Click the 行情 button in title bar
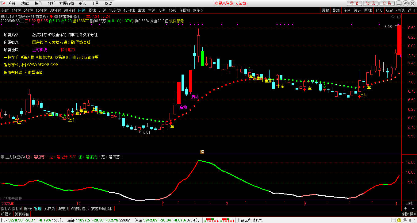The height and width of the screenshot is (223, 417). pyautogui.click(x=354, y=3)
